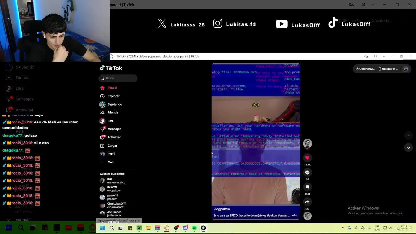
Task: Switch the ESP LAA input language
Action: (x=377, y=228)
